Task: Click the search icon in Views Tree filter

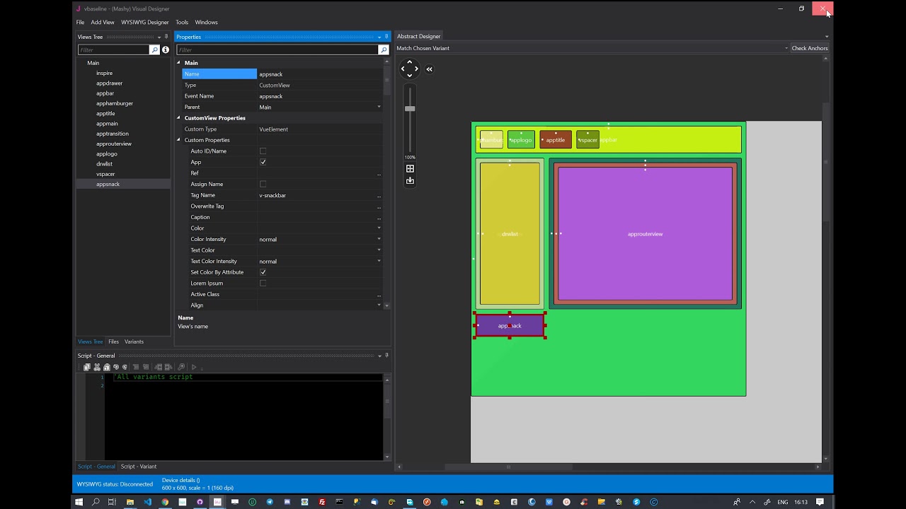Action: pyautogui.click(x=154, y=50)
